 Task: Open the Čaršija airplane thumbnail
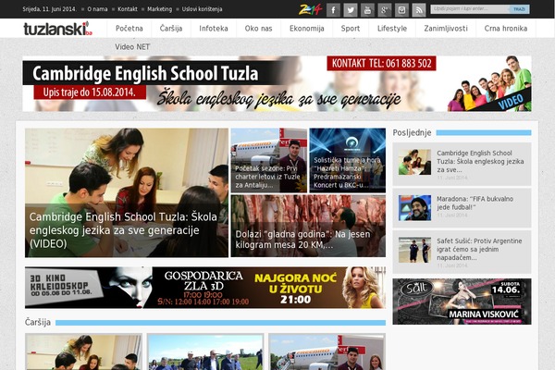click(x=327, y=351)
